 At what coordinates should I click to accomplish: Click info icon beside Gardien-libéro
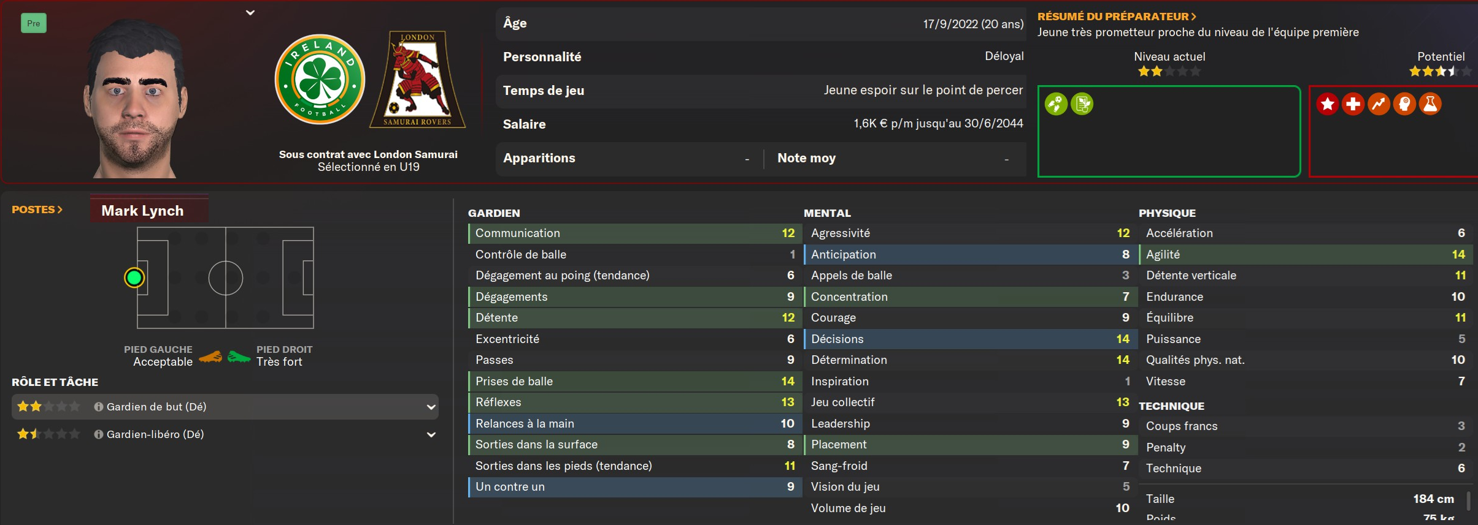(x=98, y=434)
